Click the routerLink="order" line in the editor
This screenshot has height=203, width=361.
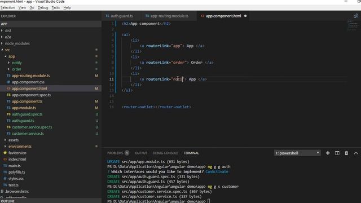177,63
